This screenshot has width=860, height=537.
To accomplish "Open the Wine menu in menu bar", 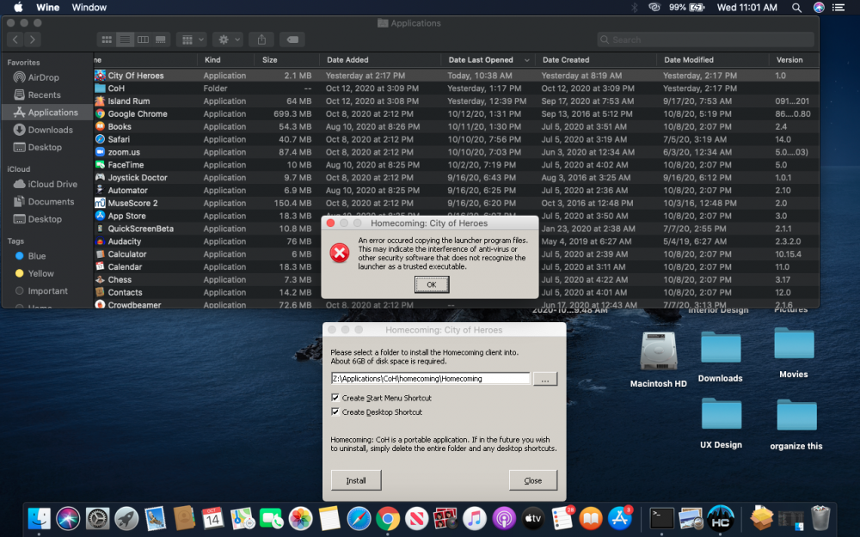I will point(47,8).
